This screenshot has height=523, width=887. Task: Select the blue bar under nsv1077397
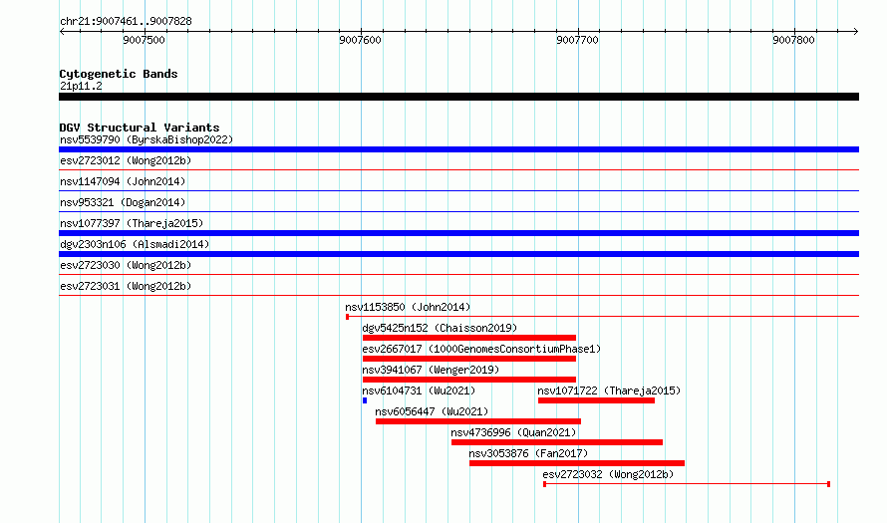[x=458, y=233]
